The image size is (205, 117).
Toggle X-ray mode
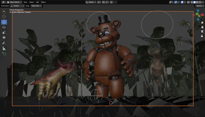point(188,2)
